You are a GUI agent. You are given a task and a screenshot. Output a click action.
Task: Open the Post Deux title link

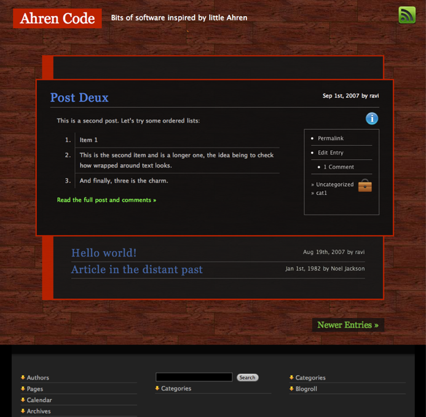point(79,98)
